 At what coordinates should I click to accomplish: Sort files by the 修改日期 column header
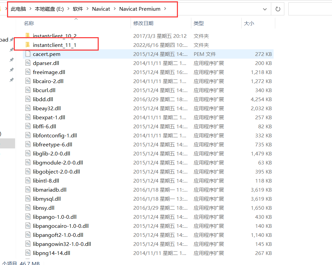pos(143,23)
